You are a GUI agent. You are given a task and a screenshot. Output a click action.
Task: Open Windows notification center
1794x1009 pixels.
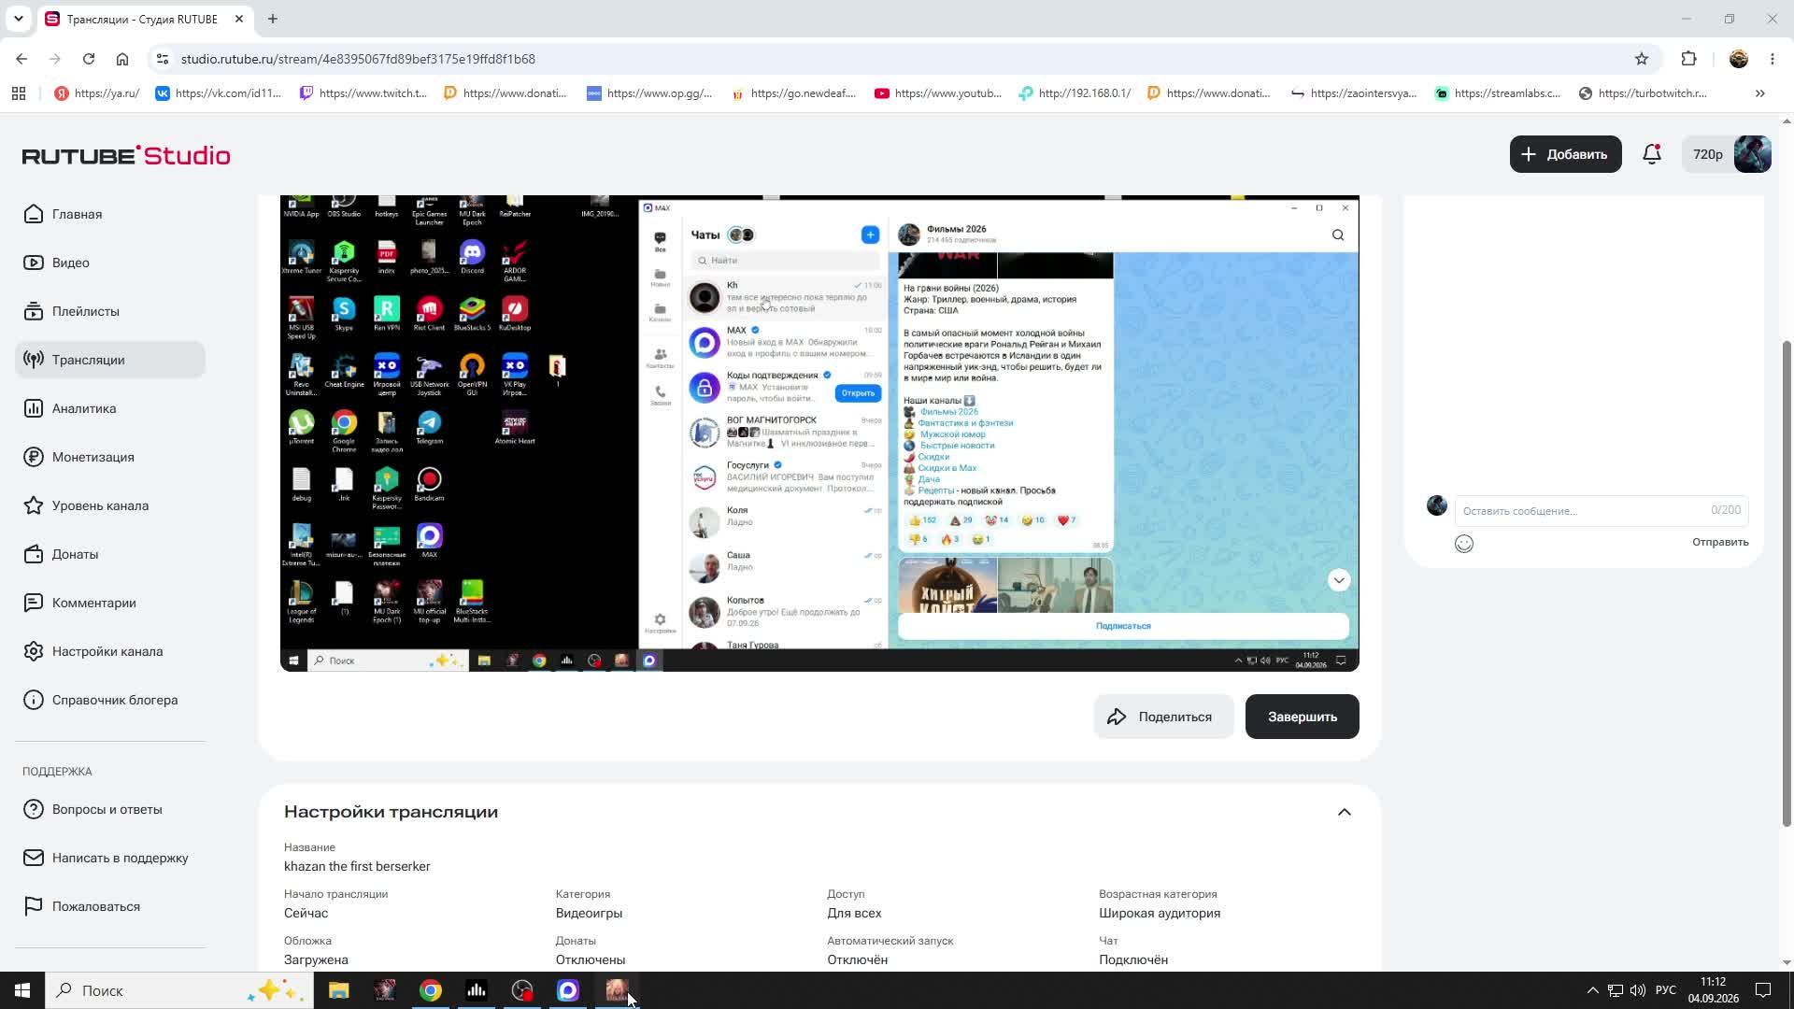pyautogui.click(x=1763, y=990)
